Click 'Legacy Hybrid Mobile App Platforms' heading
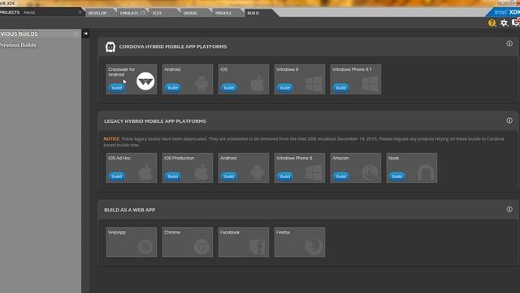The width and height of the screenshot is (520, 293). pos(155,121)
